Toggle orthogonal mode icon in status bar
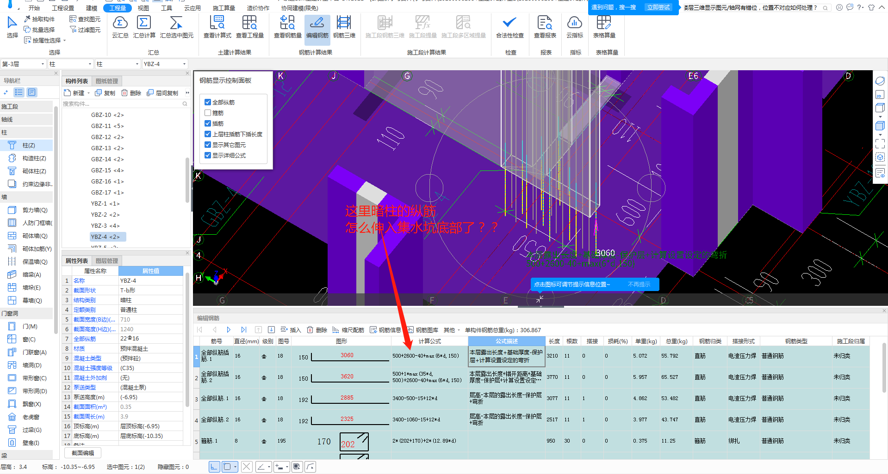Screen dimensions: 888x474 click(x=214, y=467)
